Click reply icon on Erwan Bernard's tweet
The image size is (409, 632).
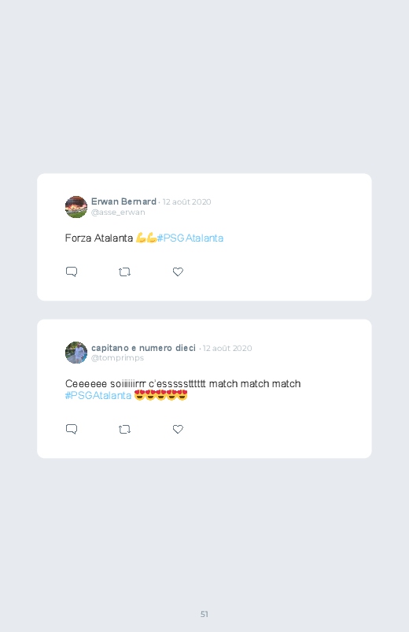[x=72, y=272]
